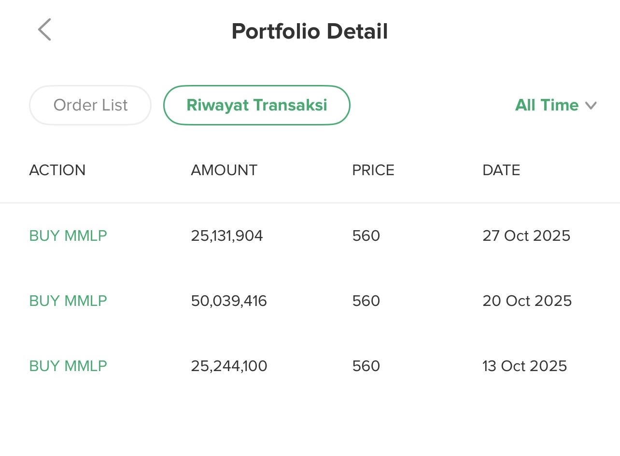
Task: Open BUY MMLP transaction from 20 Oct 2025
Action: (x=68, y=301)
